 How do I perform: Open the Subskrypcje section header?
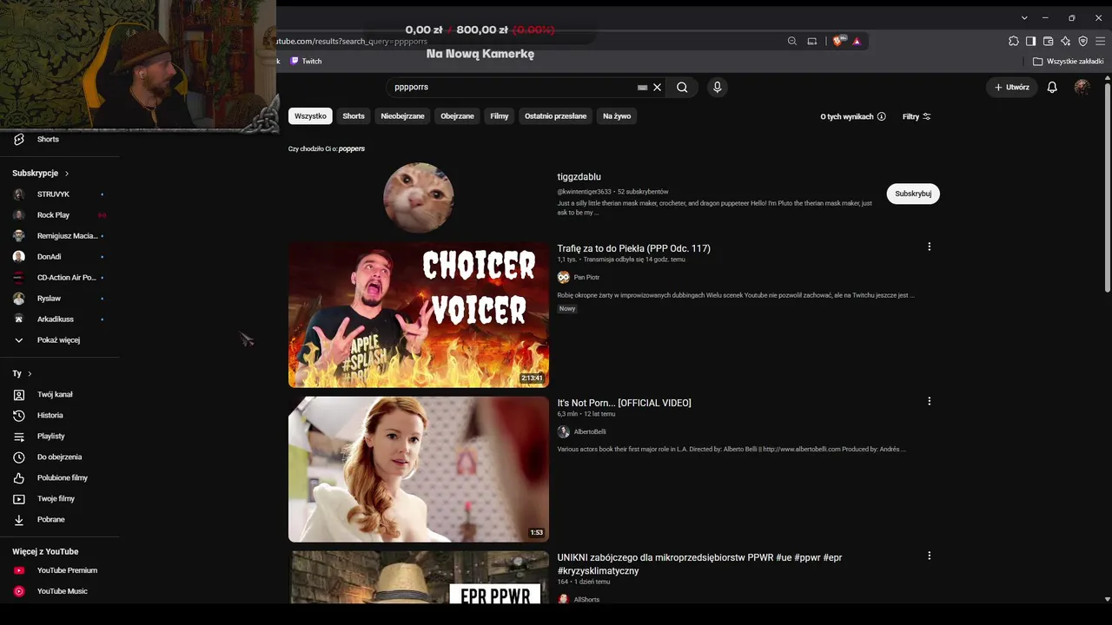pyautogui.click(x=40, y=173)
